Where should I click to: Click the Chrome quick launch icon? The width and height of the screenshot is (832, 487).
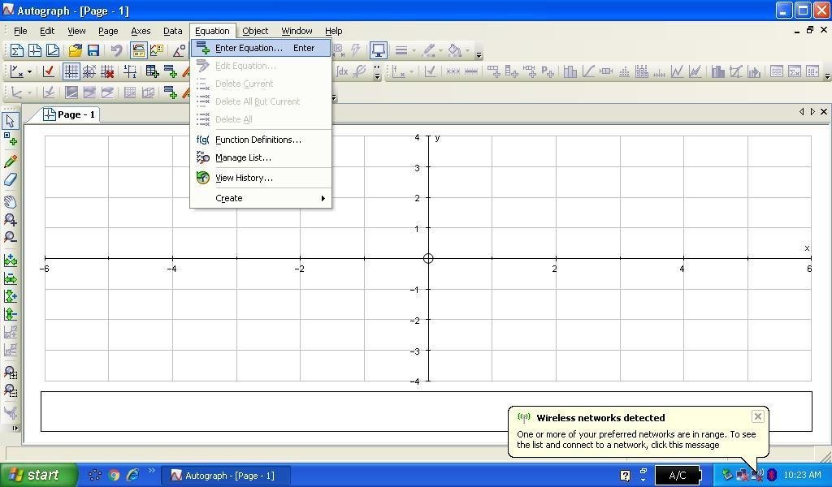(114, 475)
